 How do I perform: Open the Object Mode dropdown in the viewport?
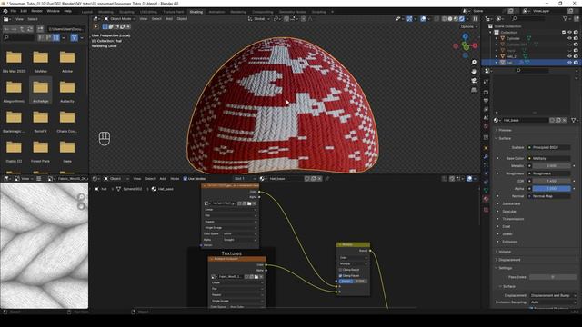pyautogui.click(x=119, y=18)
